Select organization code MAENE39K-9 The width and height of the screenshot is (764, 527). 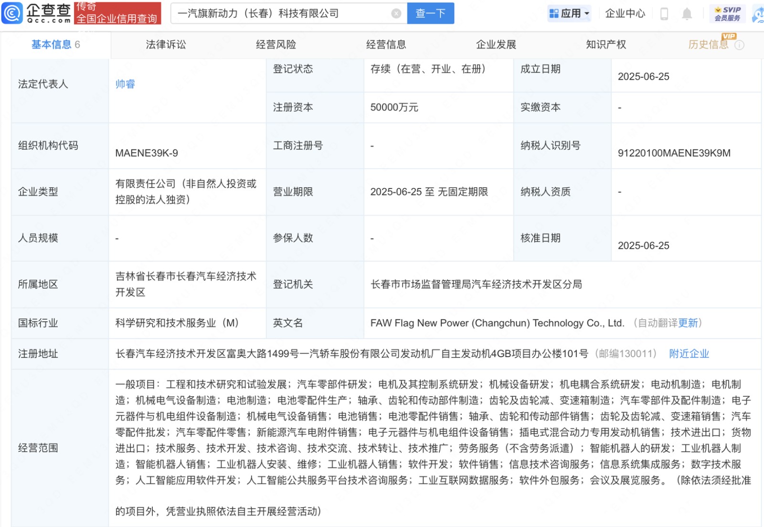pyautogui.click(x=147, y=153)
